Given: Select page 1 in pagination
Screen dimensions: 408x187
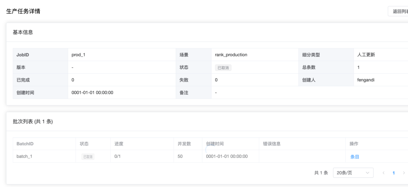Looking at the screenshot, I should 394,173.
